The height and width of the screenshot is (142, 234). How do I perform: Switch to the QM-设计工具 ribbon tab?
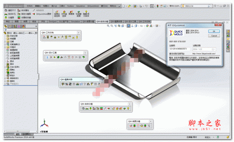click(130, 22)
